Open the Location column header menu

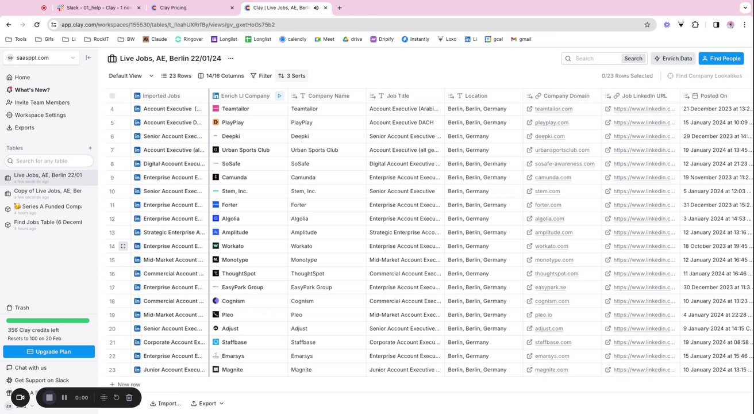[483, 96]
